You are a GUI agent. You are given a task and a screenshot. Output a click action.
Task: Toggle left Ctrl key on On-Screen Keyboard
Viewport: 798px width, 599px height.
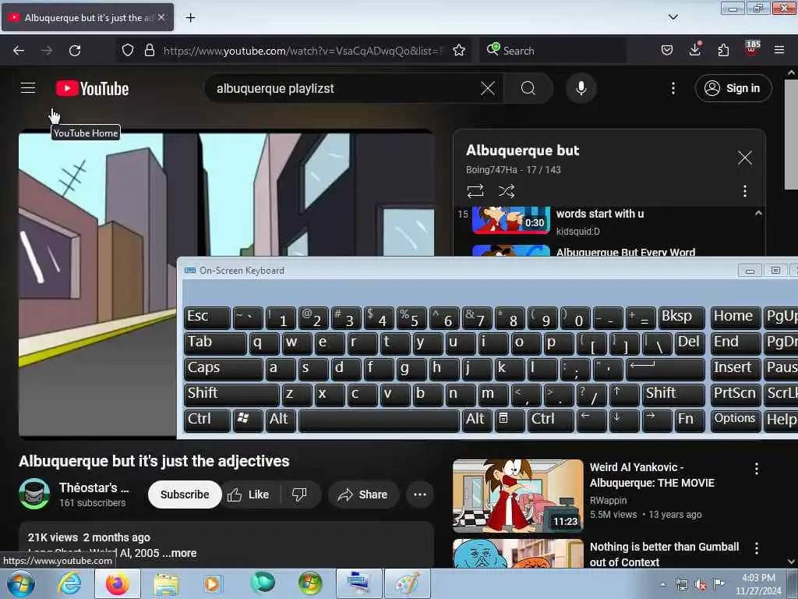point(207,420)
